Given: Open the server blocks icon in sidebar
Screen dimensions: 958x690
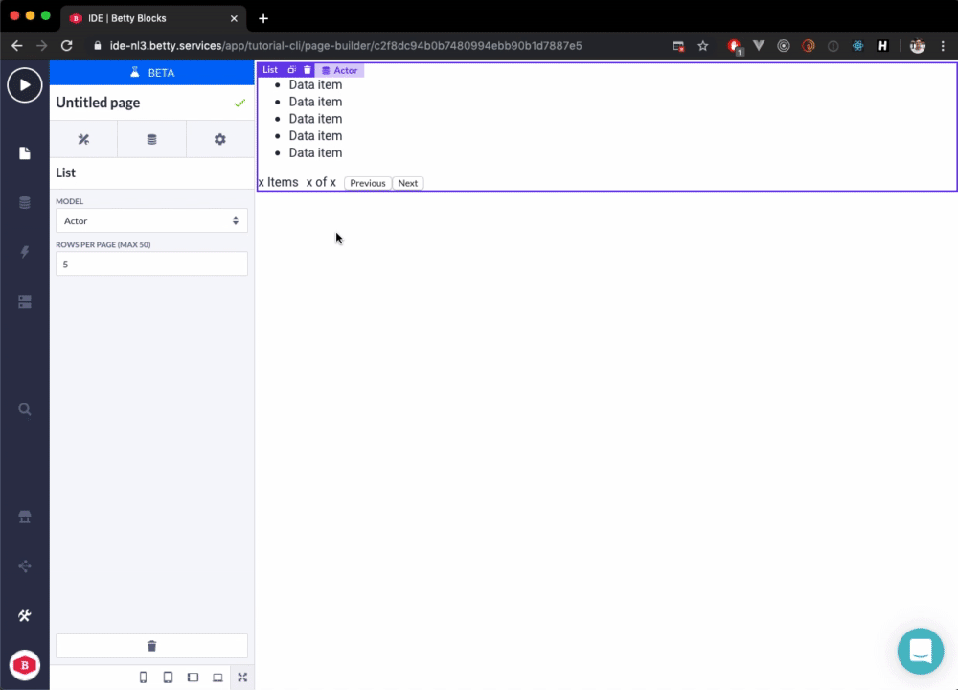Looking at the screenshot, I should coord(25,302).
